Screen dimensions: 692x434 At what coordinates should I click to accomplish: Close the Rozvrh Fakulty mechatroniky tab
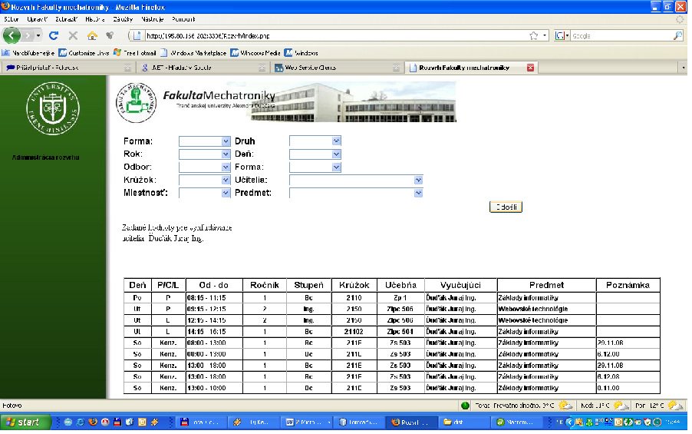click(x=530, y=68)
